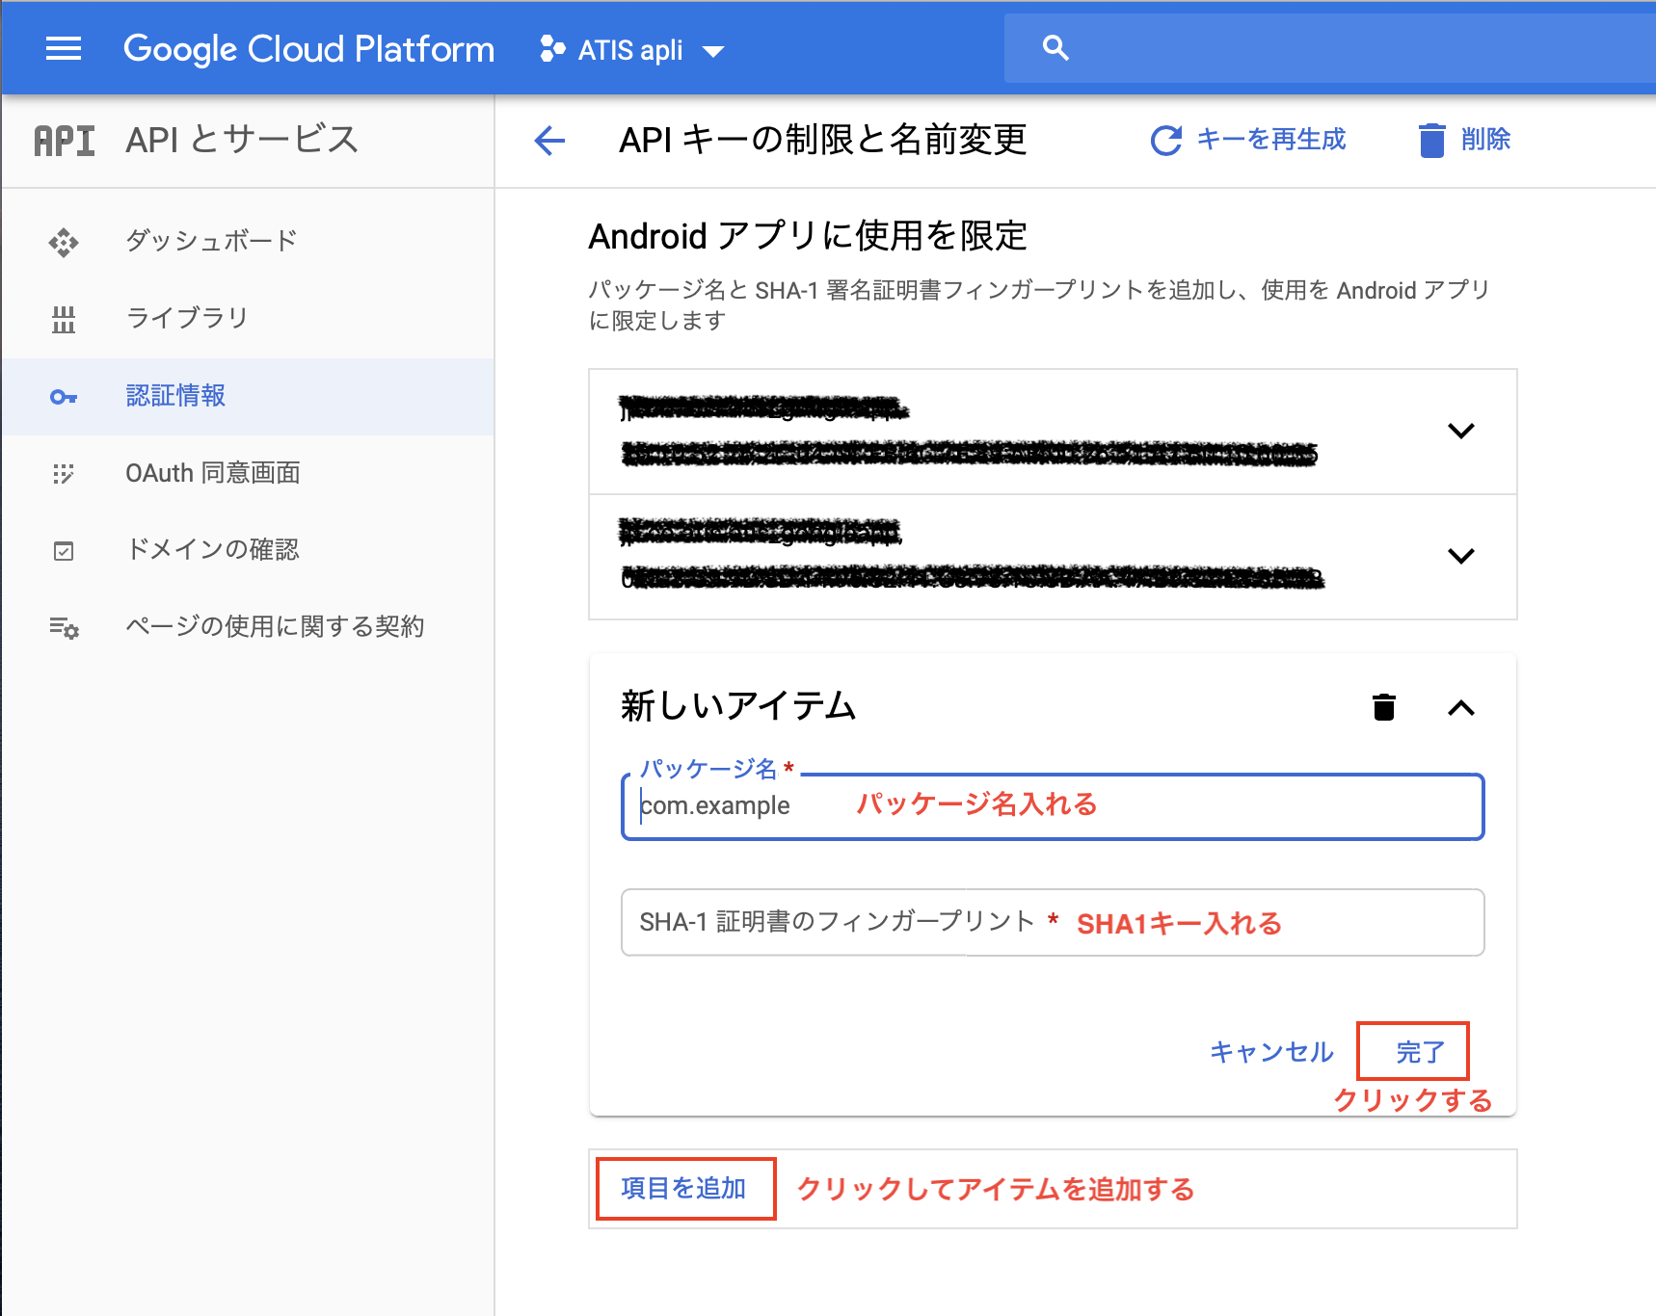1656x1316 pixels.
Task: Focus the top search bar field
Action: (1330, 48)
